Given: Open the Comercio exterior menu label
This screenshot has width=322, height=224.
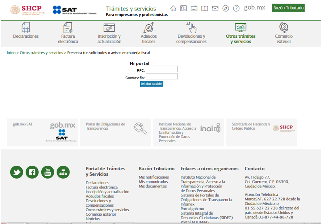Looking at the screenshot, I should click(x=284, y=39).
